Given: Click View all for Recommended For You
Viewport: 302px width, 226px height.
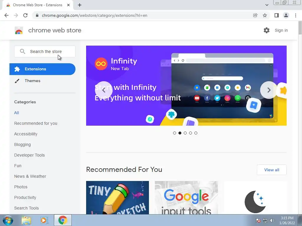Looking at the screenshot, I should (272, 170).
